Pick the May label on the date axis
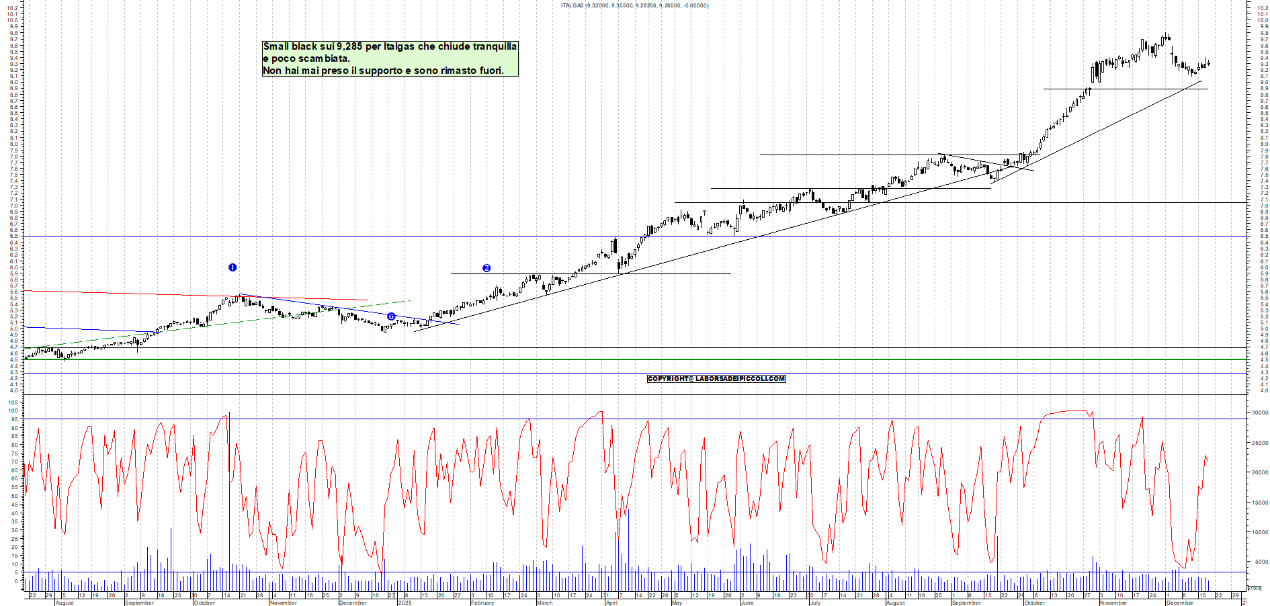 [677, 603]
